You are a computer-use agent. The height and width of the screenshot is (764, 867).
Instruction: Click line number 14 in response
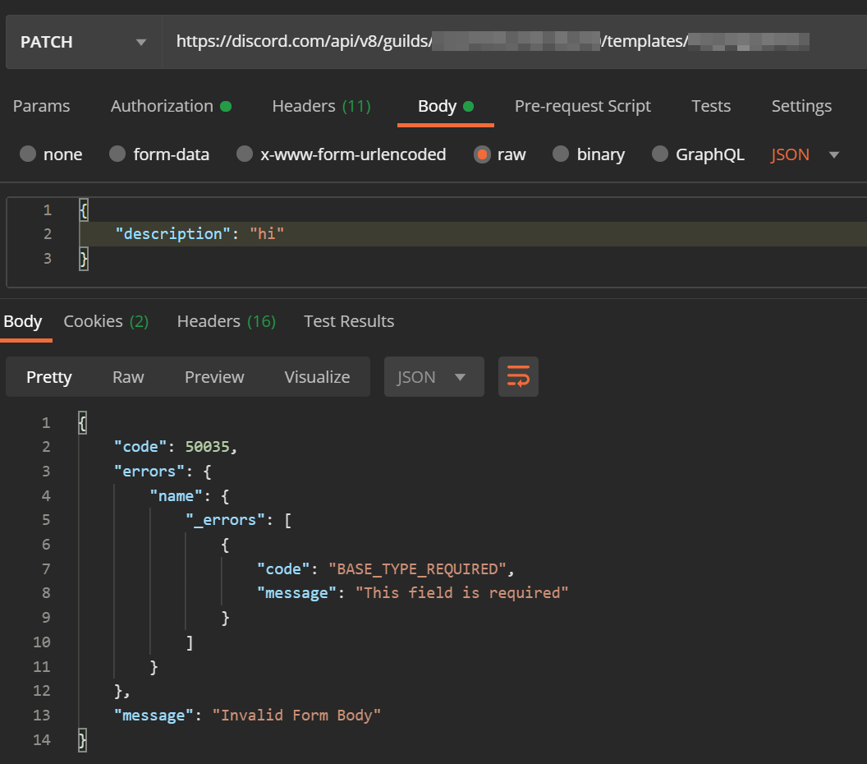[42, 739]
